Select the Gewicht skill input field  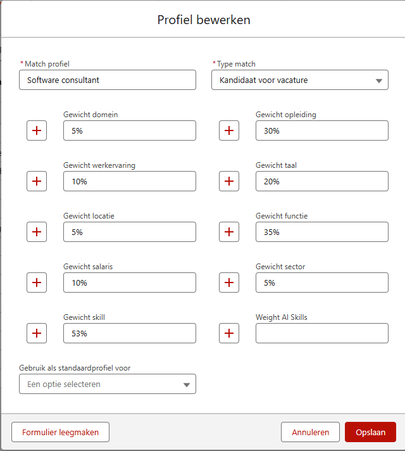point(129,333)
